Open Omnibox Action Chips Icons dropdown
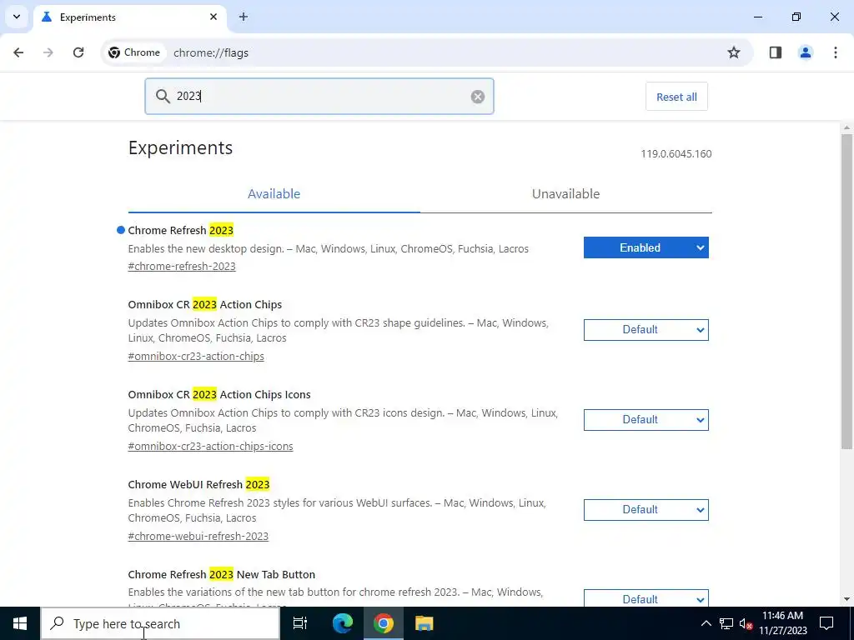 [x=646, y=420]
